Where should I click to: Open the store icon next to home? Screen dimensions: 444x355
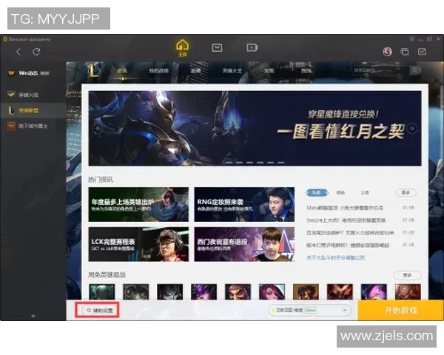pyautogui.click(x=217, y=47)
